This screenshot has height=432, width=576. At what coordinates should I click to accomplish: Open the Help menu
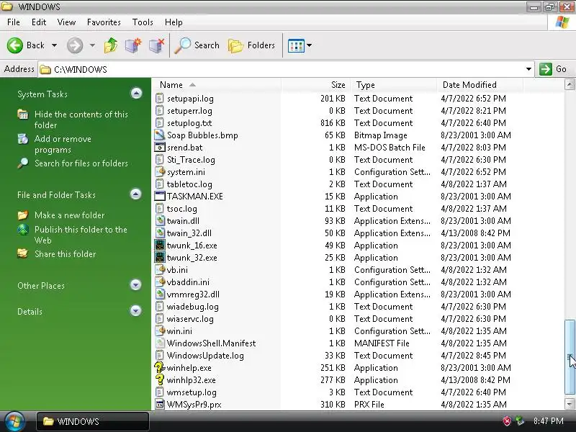(174, 22)
